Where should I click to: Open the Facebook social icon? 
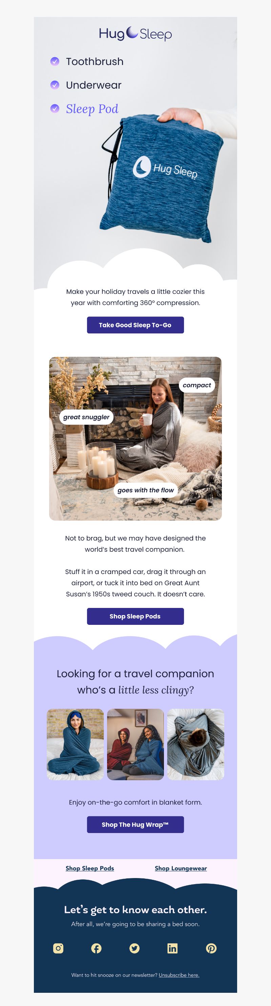tap(96, 948)
